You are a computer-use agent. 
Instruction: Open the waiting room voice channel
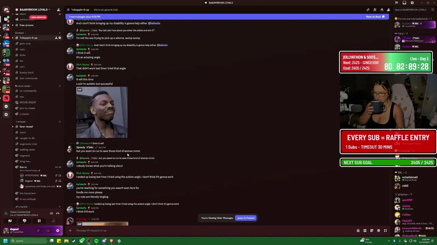(x=38, y=150)
